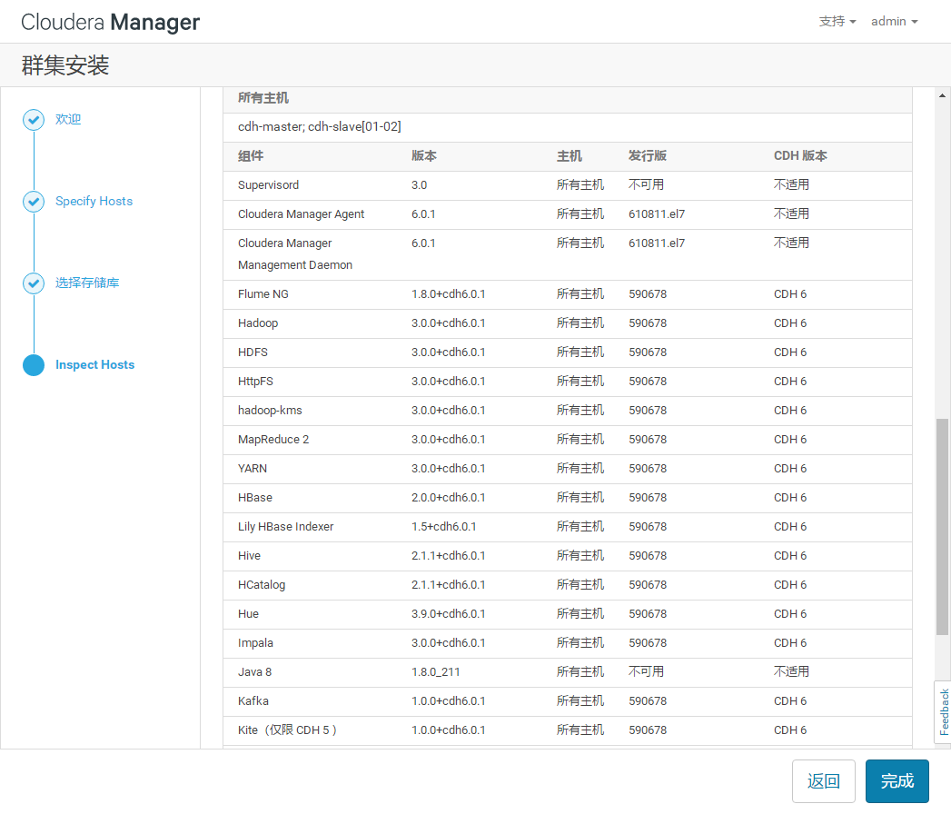Click the 欢迎 step label in sidebar
The width and height of the screenshot is (951, 814).
coord(67,119)
